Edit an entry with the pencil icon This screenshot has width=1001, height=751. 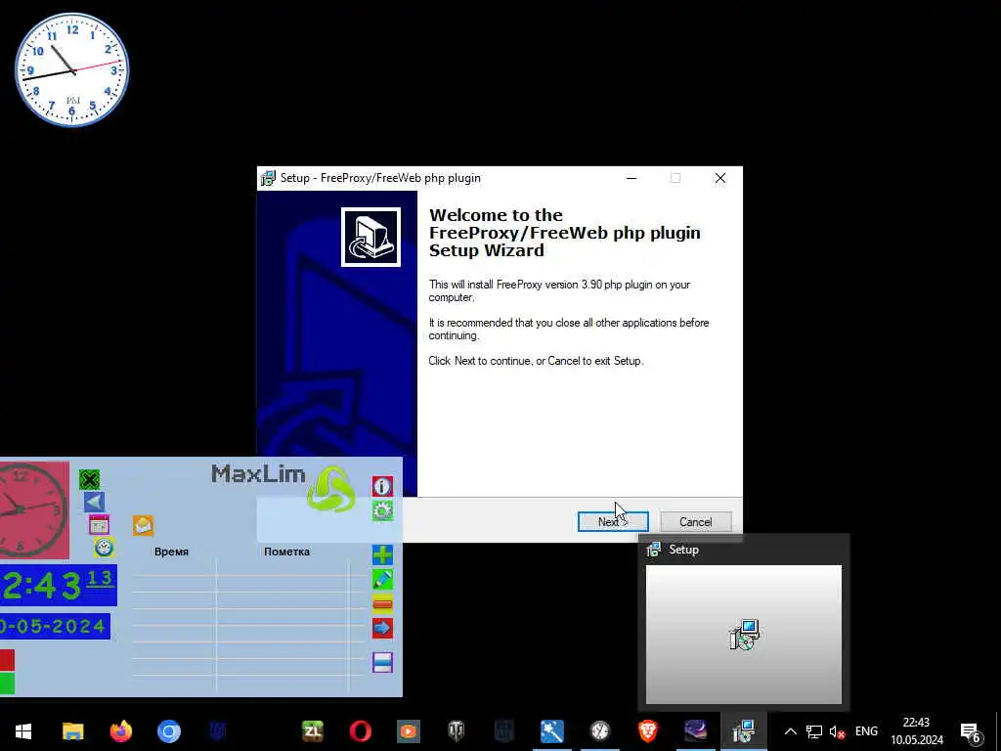pyautogui.click(x=382, y=580)
